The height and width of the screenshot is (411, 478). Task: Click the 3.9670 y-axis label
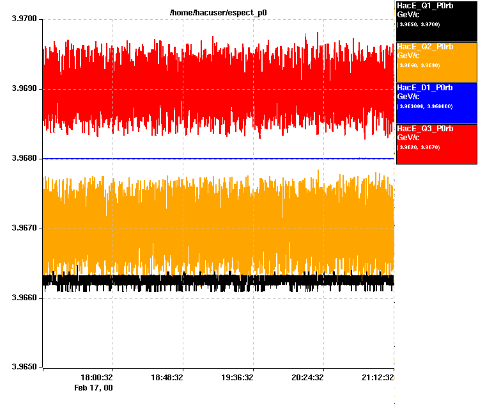[x=25, y=229]
